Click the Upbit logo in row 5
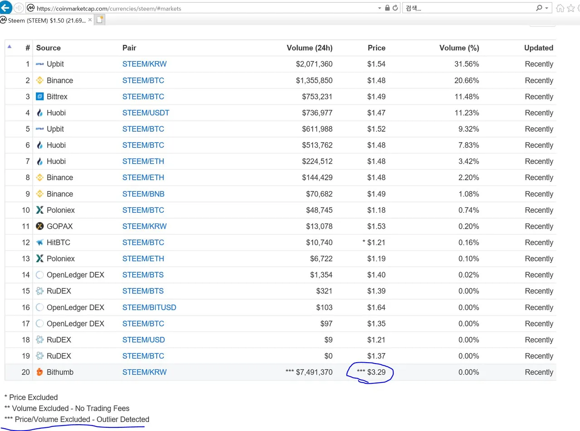580x431 pixels. 39,129
